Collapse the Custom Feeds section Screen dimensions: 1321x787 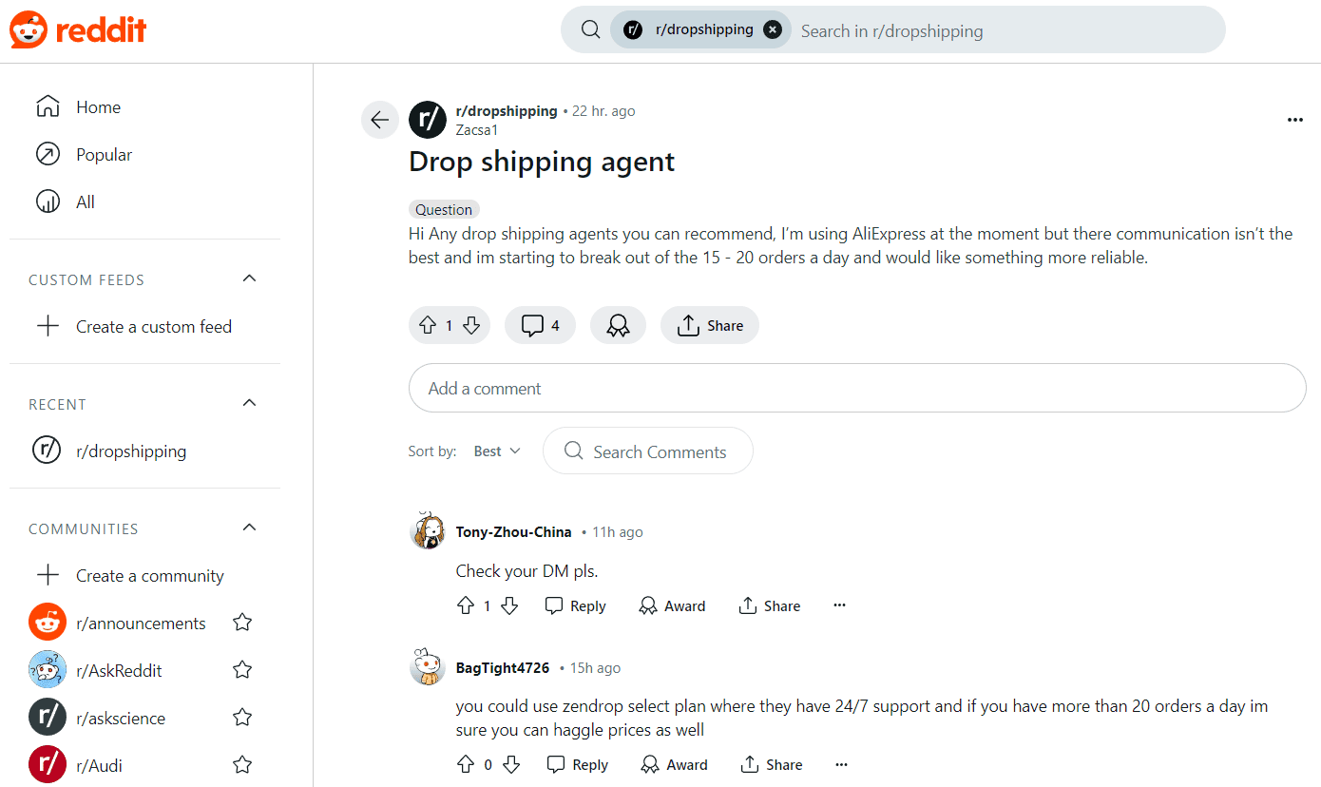pos(249,278)
